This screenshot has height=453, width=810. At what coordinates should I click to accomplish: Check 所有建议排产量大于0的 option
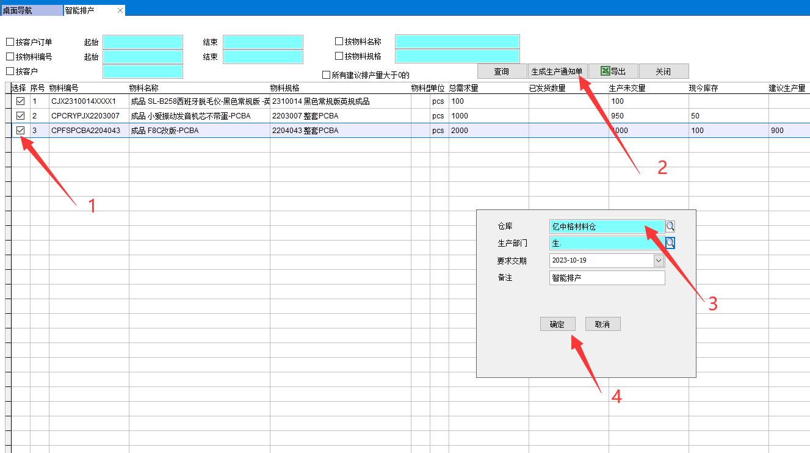(x=327, y=75)
